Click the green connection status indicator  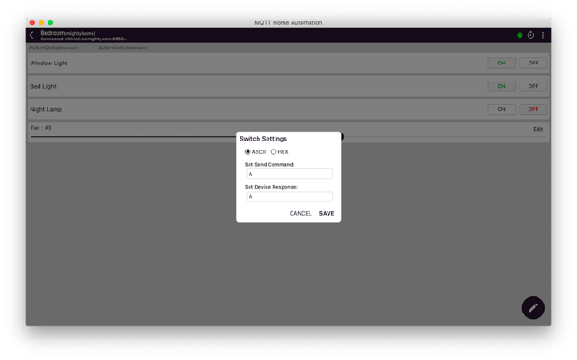coord(520,36)
